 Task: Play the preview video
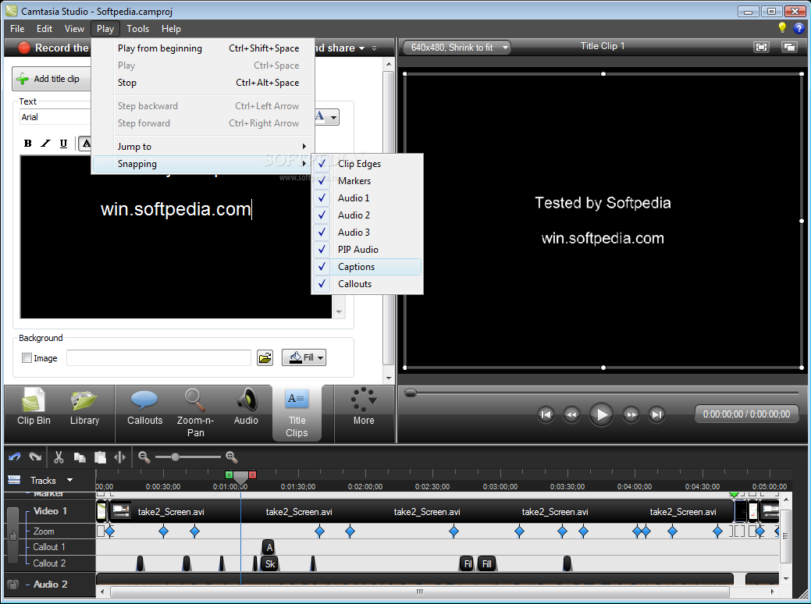(601, 414)
